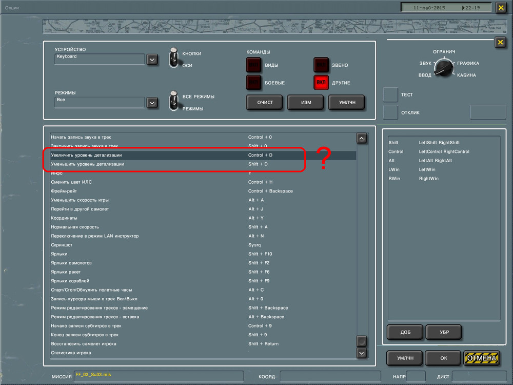
Task: Select 'Нормальная скорость' command row
Action: pyautogui.click(x=203, y=227)
